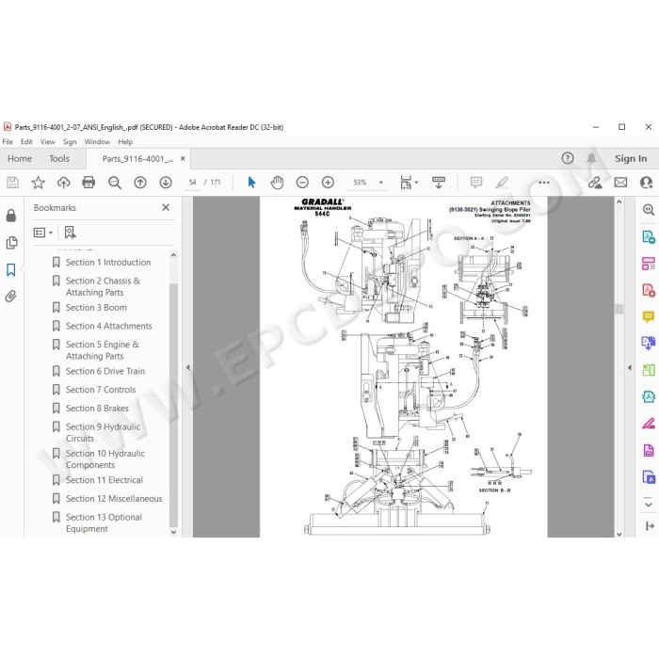This screenshot has width=659, height=659.
Task: Click the Sign In button
Action: click(631, 158)
